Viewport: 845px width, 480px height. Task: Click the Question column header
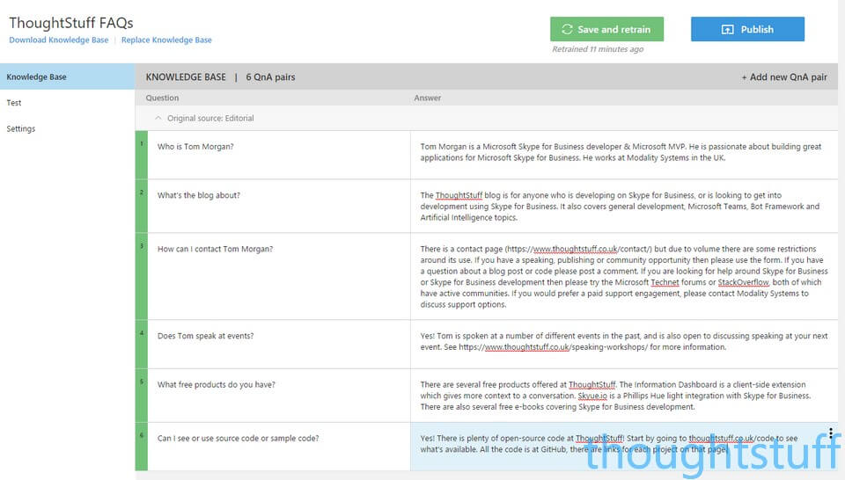pyautogui.click(x=162, y=98)
